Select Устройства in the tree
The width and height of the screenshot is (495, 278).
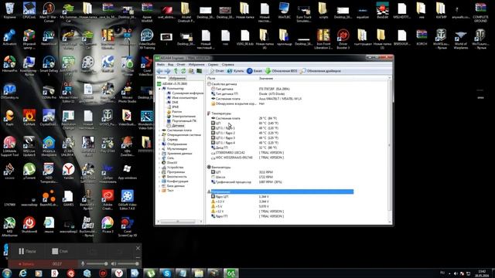pyautogui.click(x=172, y=168)
